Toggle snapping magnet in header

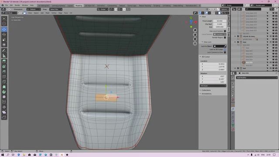[x=116, y=9]
